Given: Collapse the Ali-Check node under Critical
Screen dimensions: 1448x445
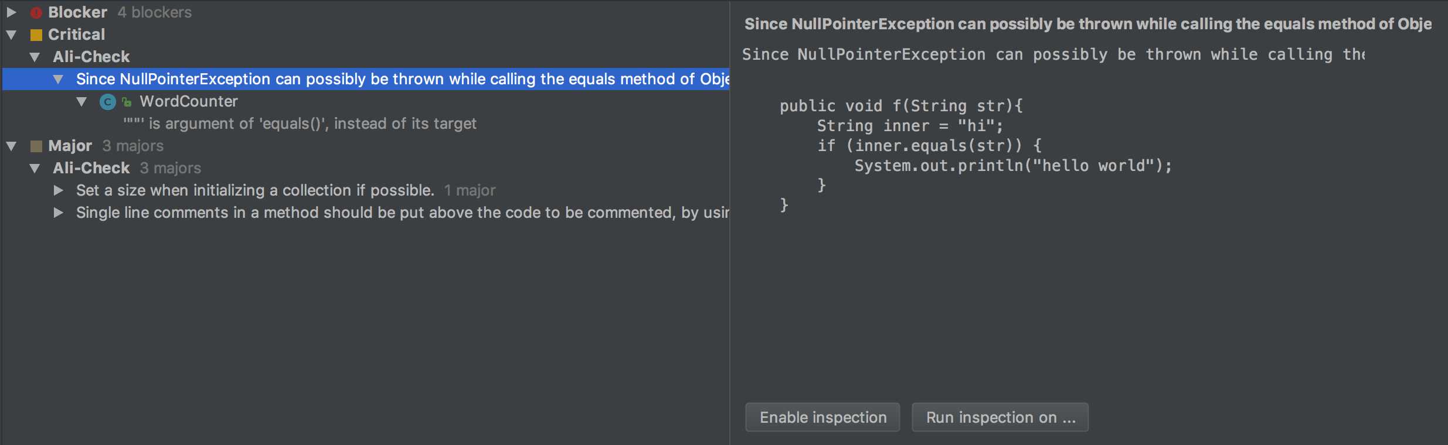Looking at the screenshot, I should [x=35, y=57].
